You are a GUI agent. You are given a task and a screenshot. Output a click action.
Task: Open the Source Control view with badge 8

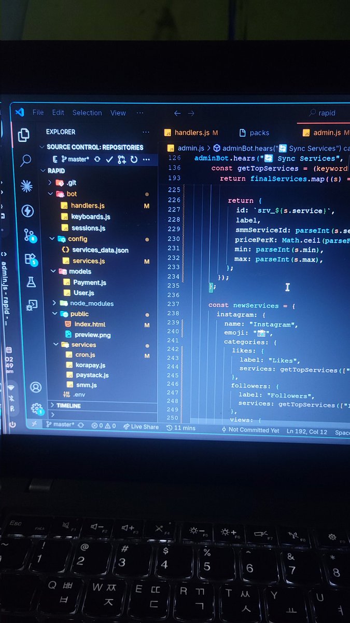(x=30, y=235)
